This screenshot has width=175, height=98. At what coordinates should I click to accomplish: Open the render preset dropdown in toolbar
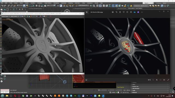(x=141, y=6)
